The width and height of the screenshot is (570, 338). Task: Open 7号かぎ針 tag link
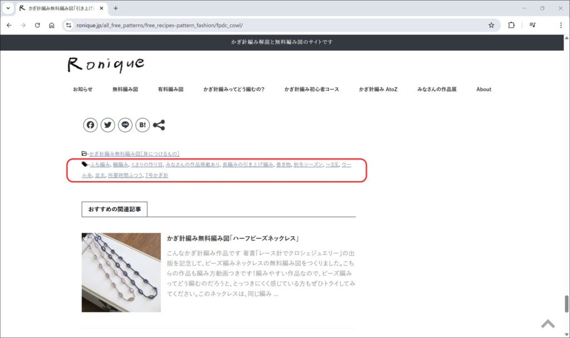pyautogui.click(x=156, y=175)
